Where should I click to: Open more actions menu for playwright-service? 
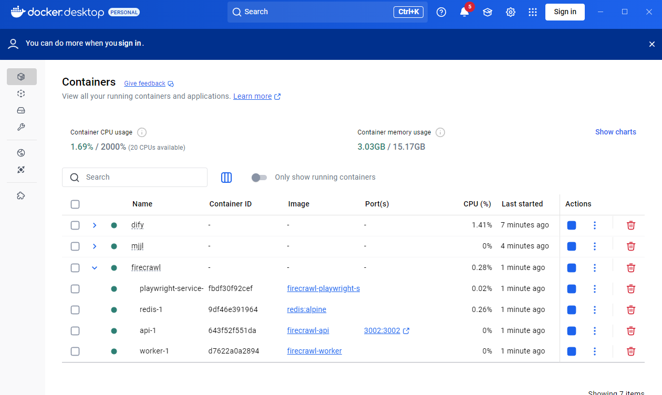595,289
